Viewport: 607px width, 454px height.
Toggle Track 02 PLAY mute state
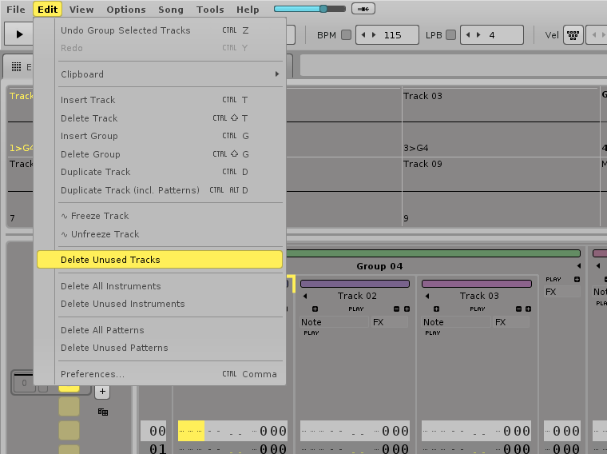[x=355, y=309]
